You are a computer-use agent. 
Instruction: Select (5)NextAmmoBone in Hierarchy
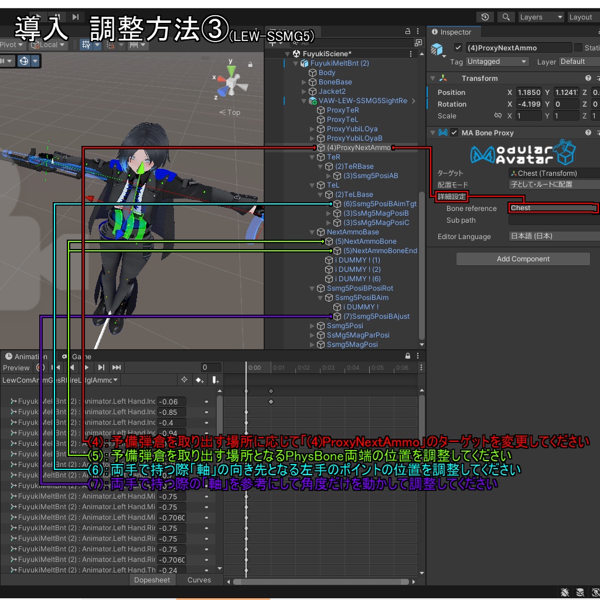pos(366,241)
